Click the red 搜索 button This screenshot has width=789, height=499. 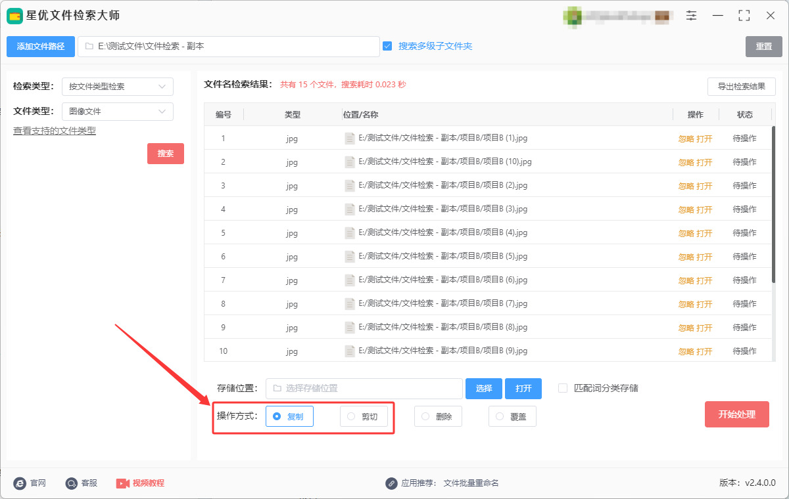pyautogui.click(x=166, y=154)
